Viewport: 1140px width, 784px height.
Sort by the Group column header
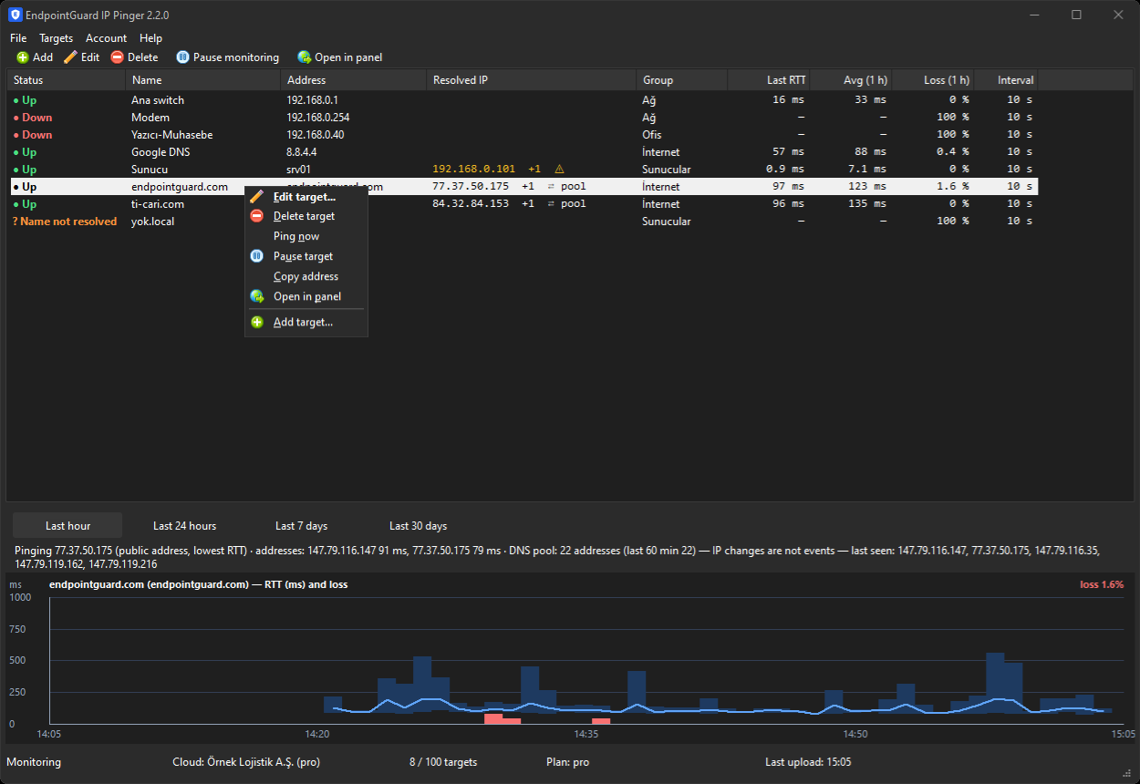click(x=682, y=80)
